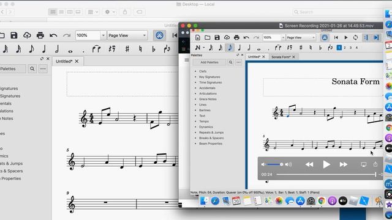This screenshot has width=392, height=220.
Task: Click the new score icon in the recording
Action: pos(197,37)
